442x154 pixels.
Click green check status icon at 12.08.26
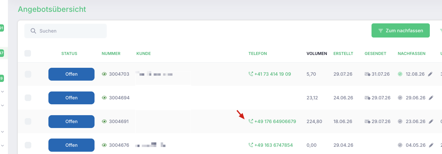(400, 74)
